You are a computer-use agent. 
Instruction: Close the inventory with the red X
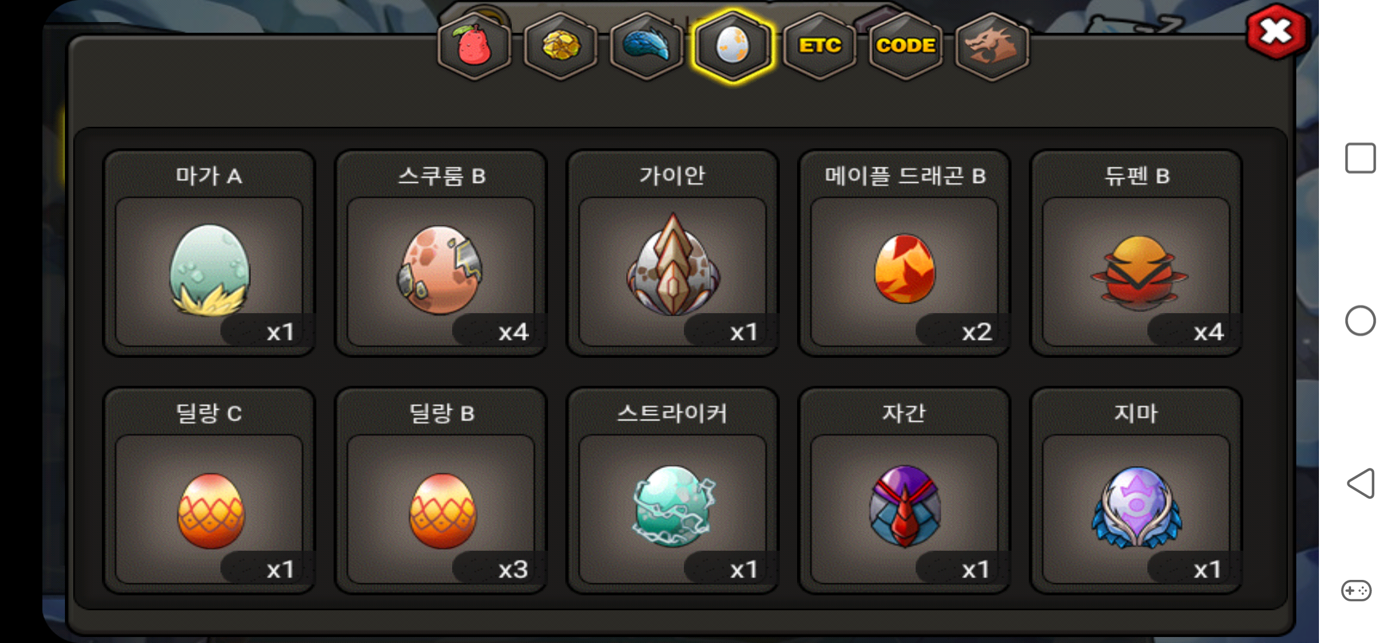point(1275,32)
